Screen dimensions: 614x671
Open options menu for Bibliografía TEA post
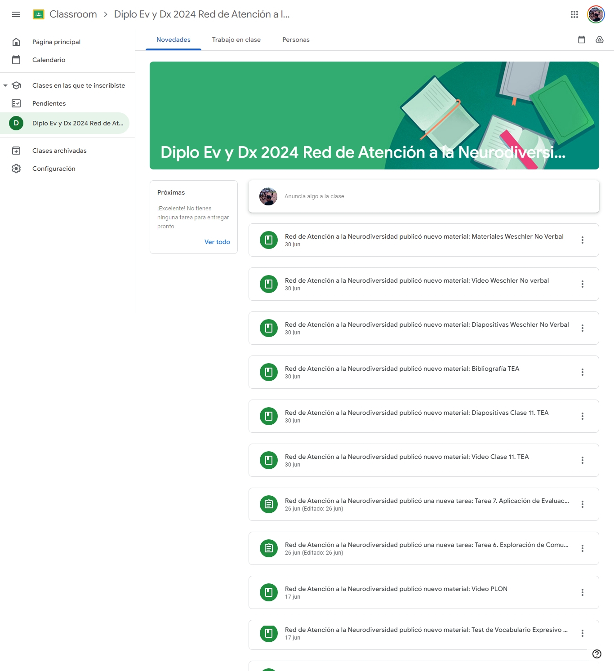pyautogui.click(x=583, y=372)
